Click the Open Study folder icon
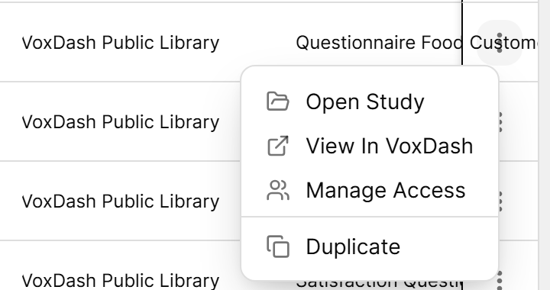This screenshot has height=290, width=550. click(x=278, y=101)
